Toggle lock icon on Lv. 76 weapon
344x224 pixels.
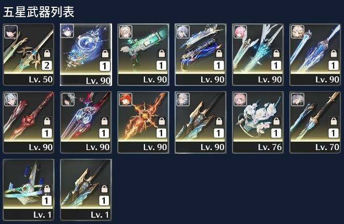pyautogui.click(x=276, y=121)
